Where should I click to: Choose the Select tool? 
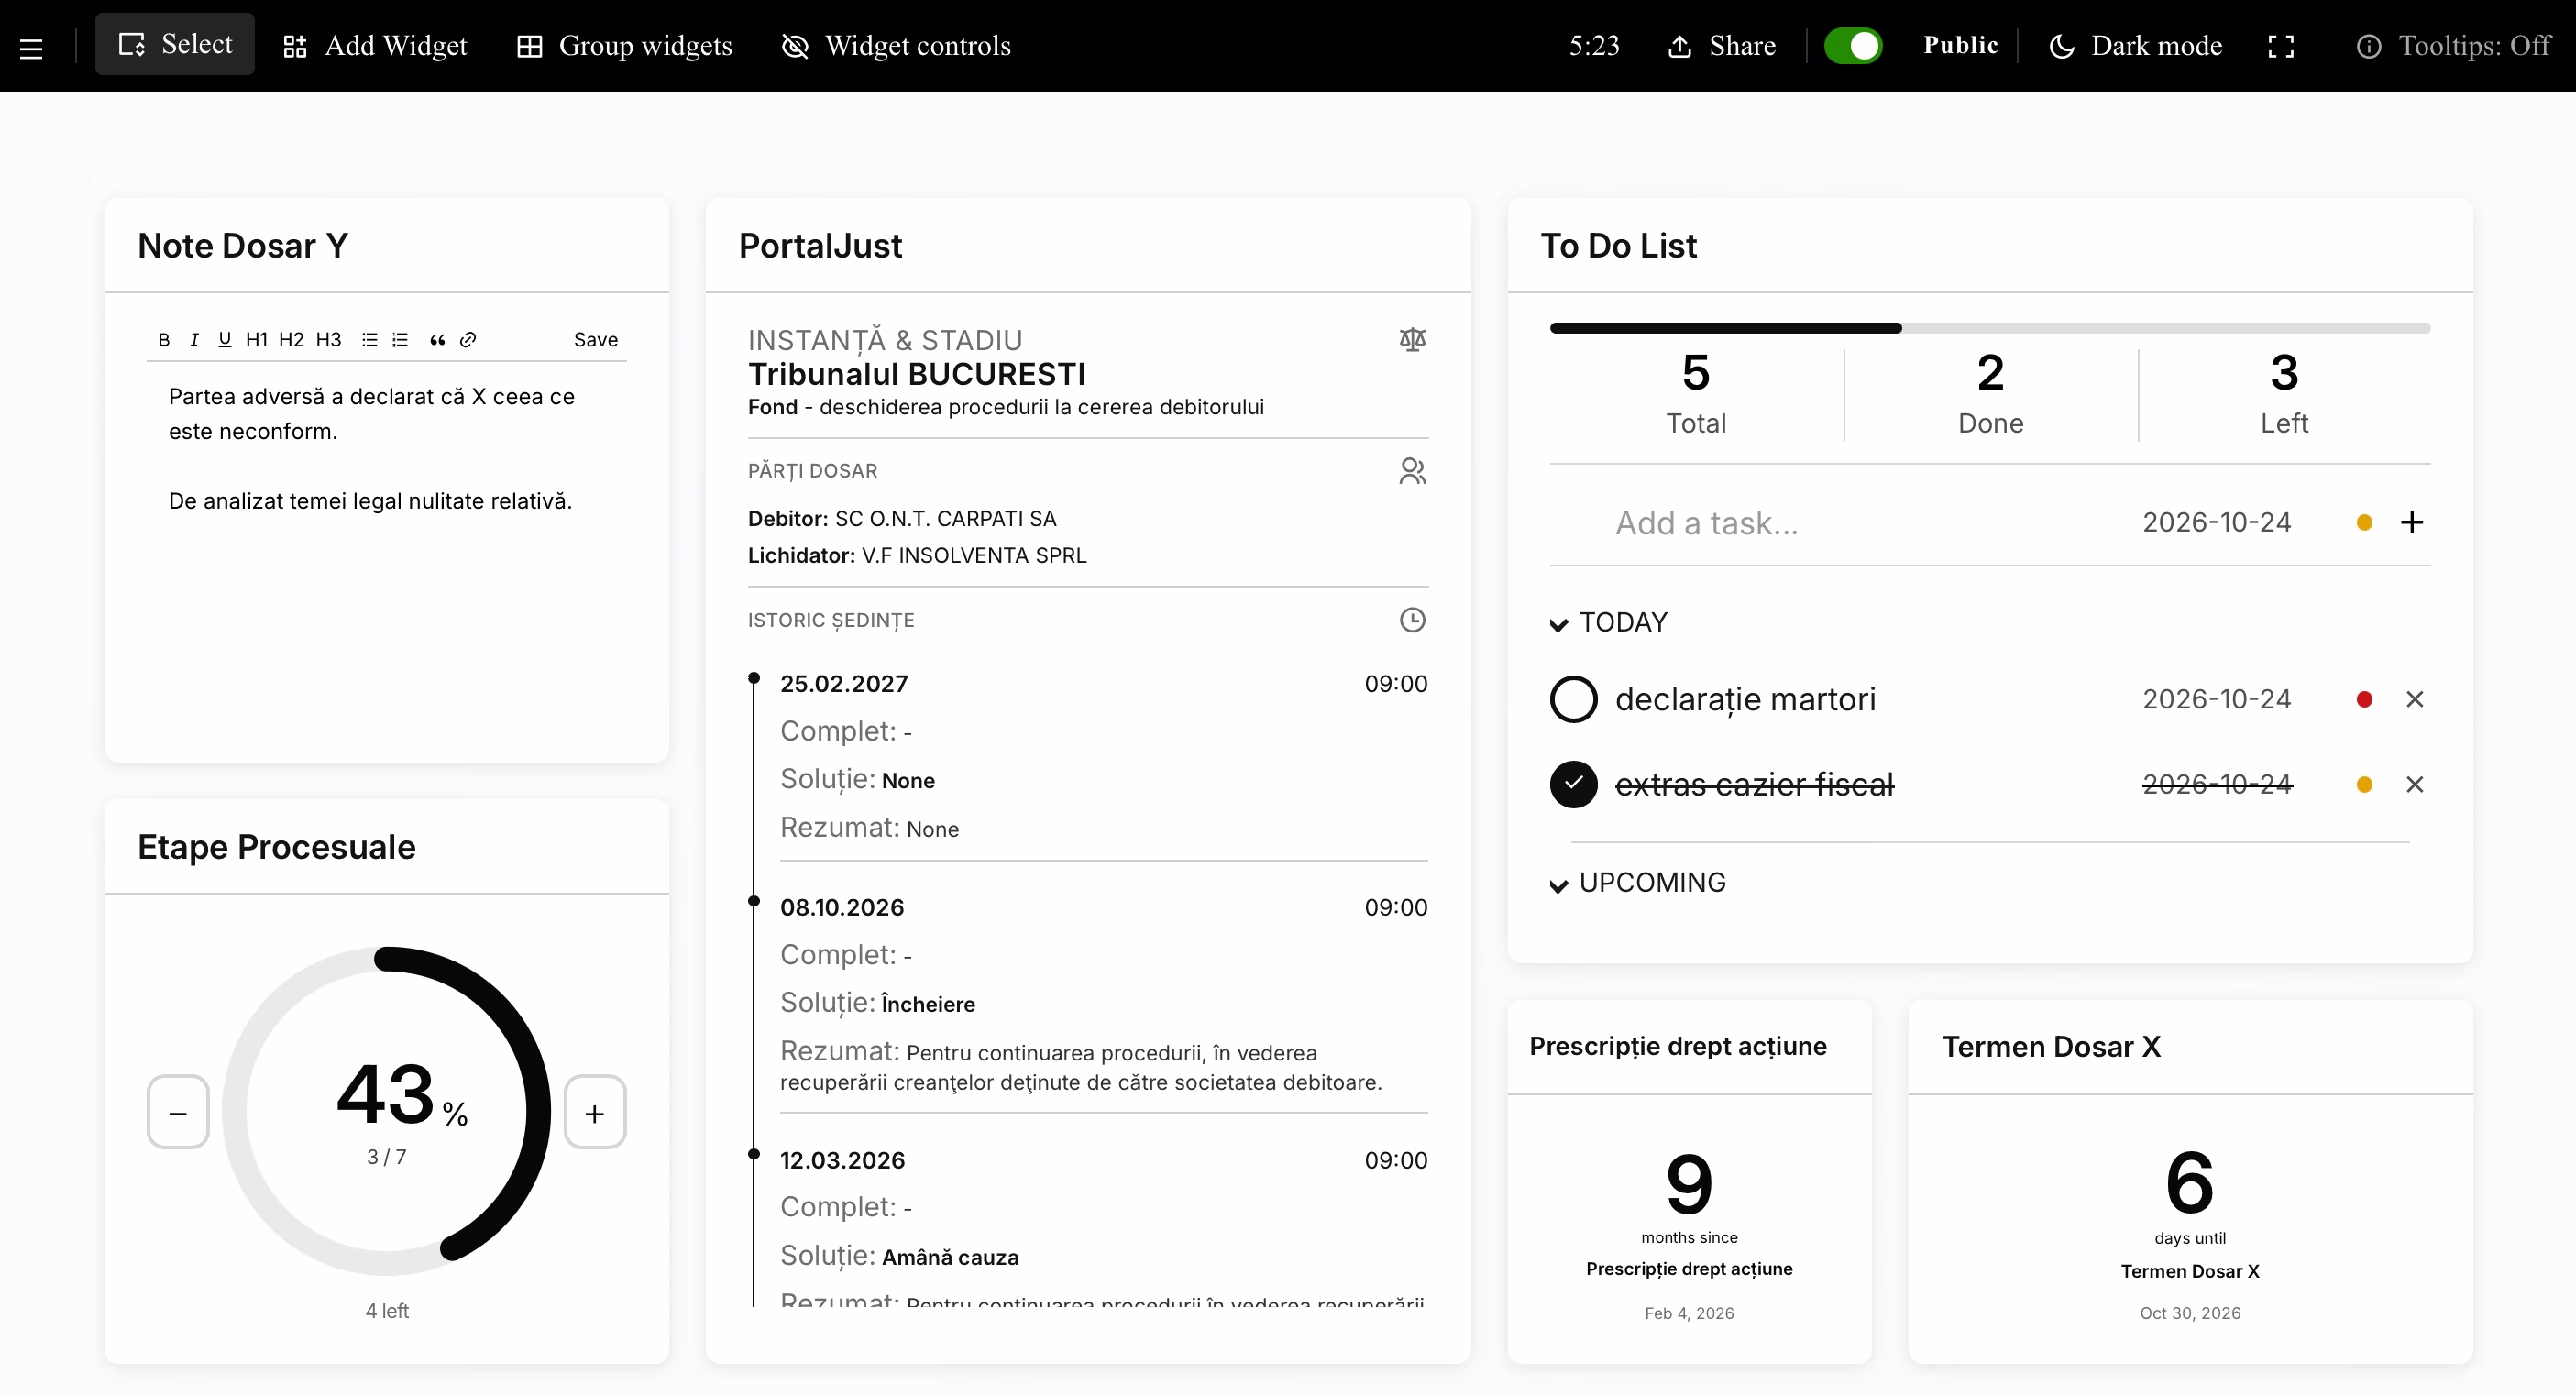(x=175, y=44)
